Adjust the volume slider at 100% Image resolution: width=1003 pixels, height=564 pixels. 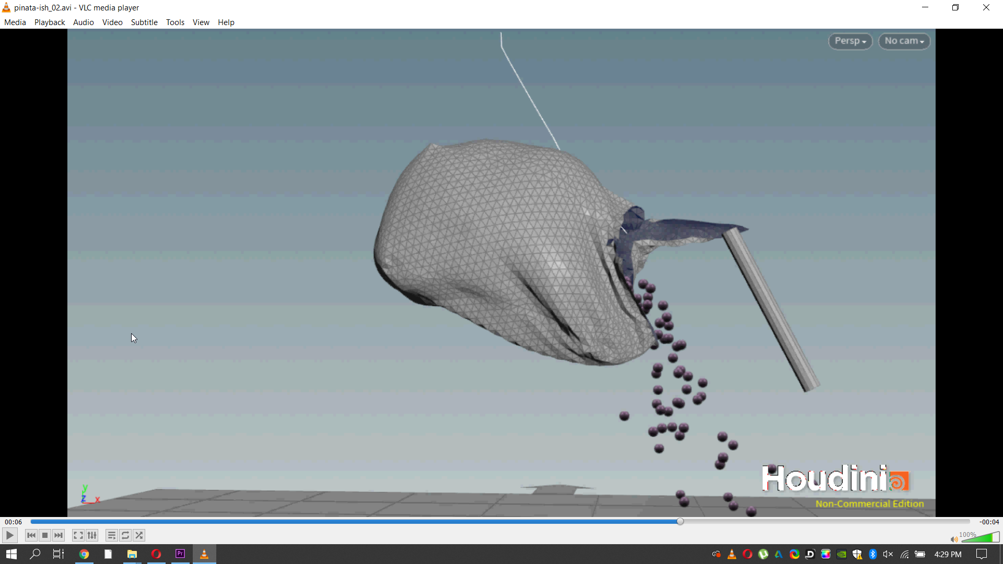[x=981, y=537]
